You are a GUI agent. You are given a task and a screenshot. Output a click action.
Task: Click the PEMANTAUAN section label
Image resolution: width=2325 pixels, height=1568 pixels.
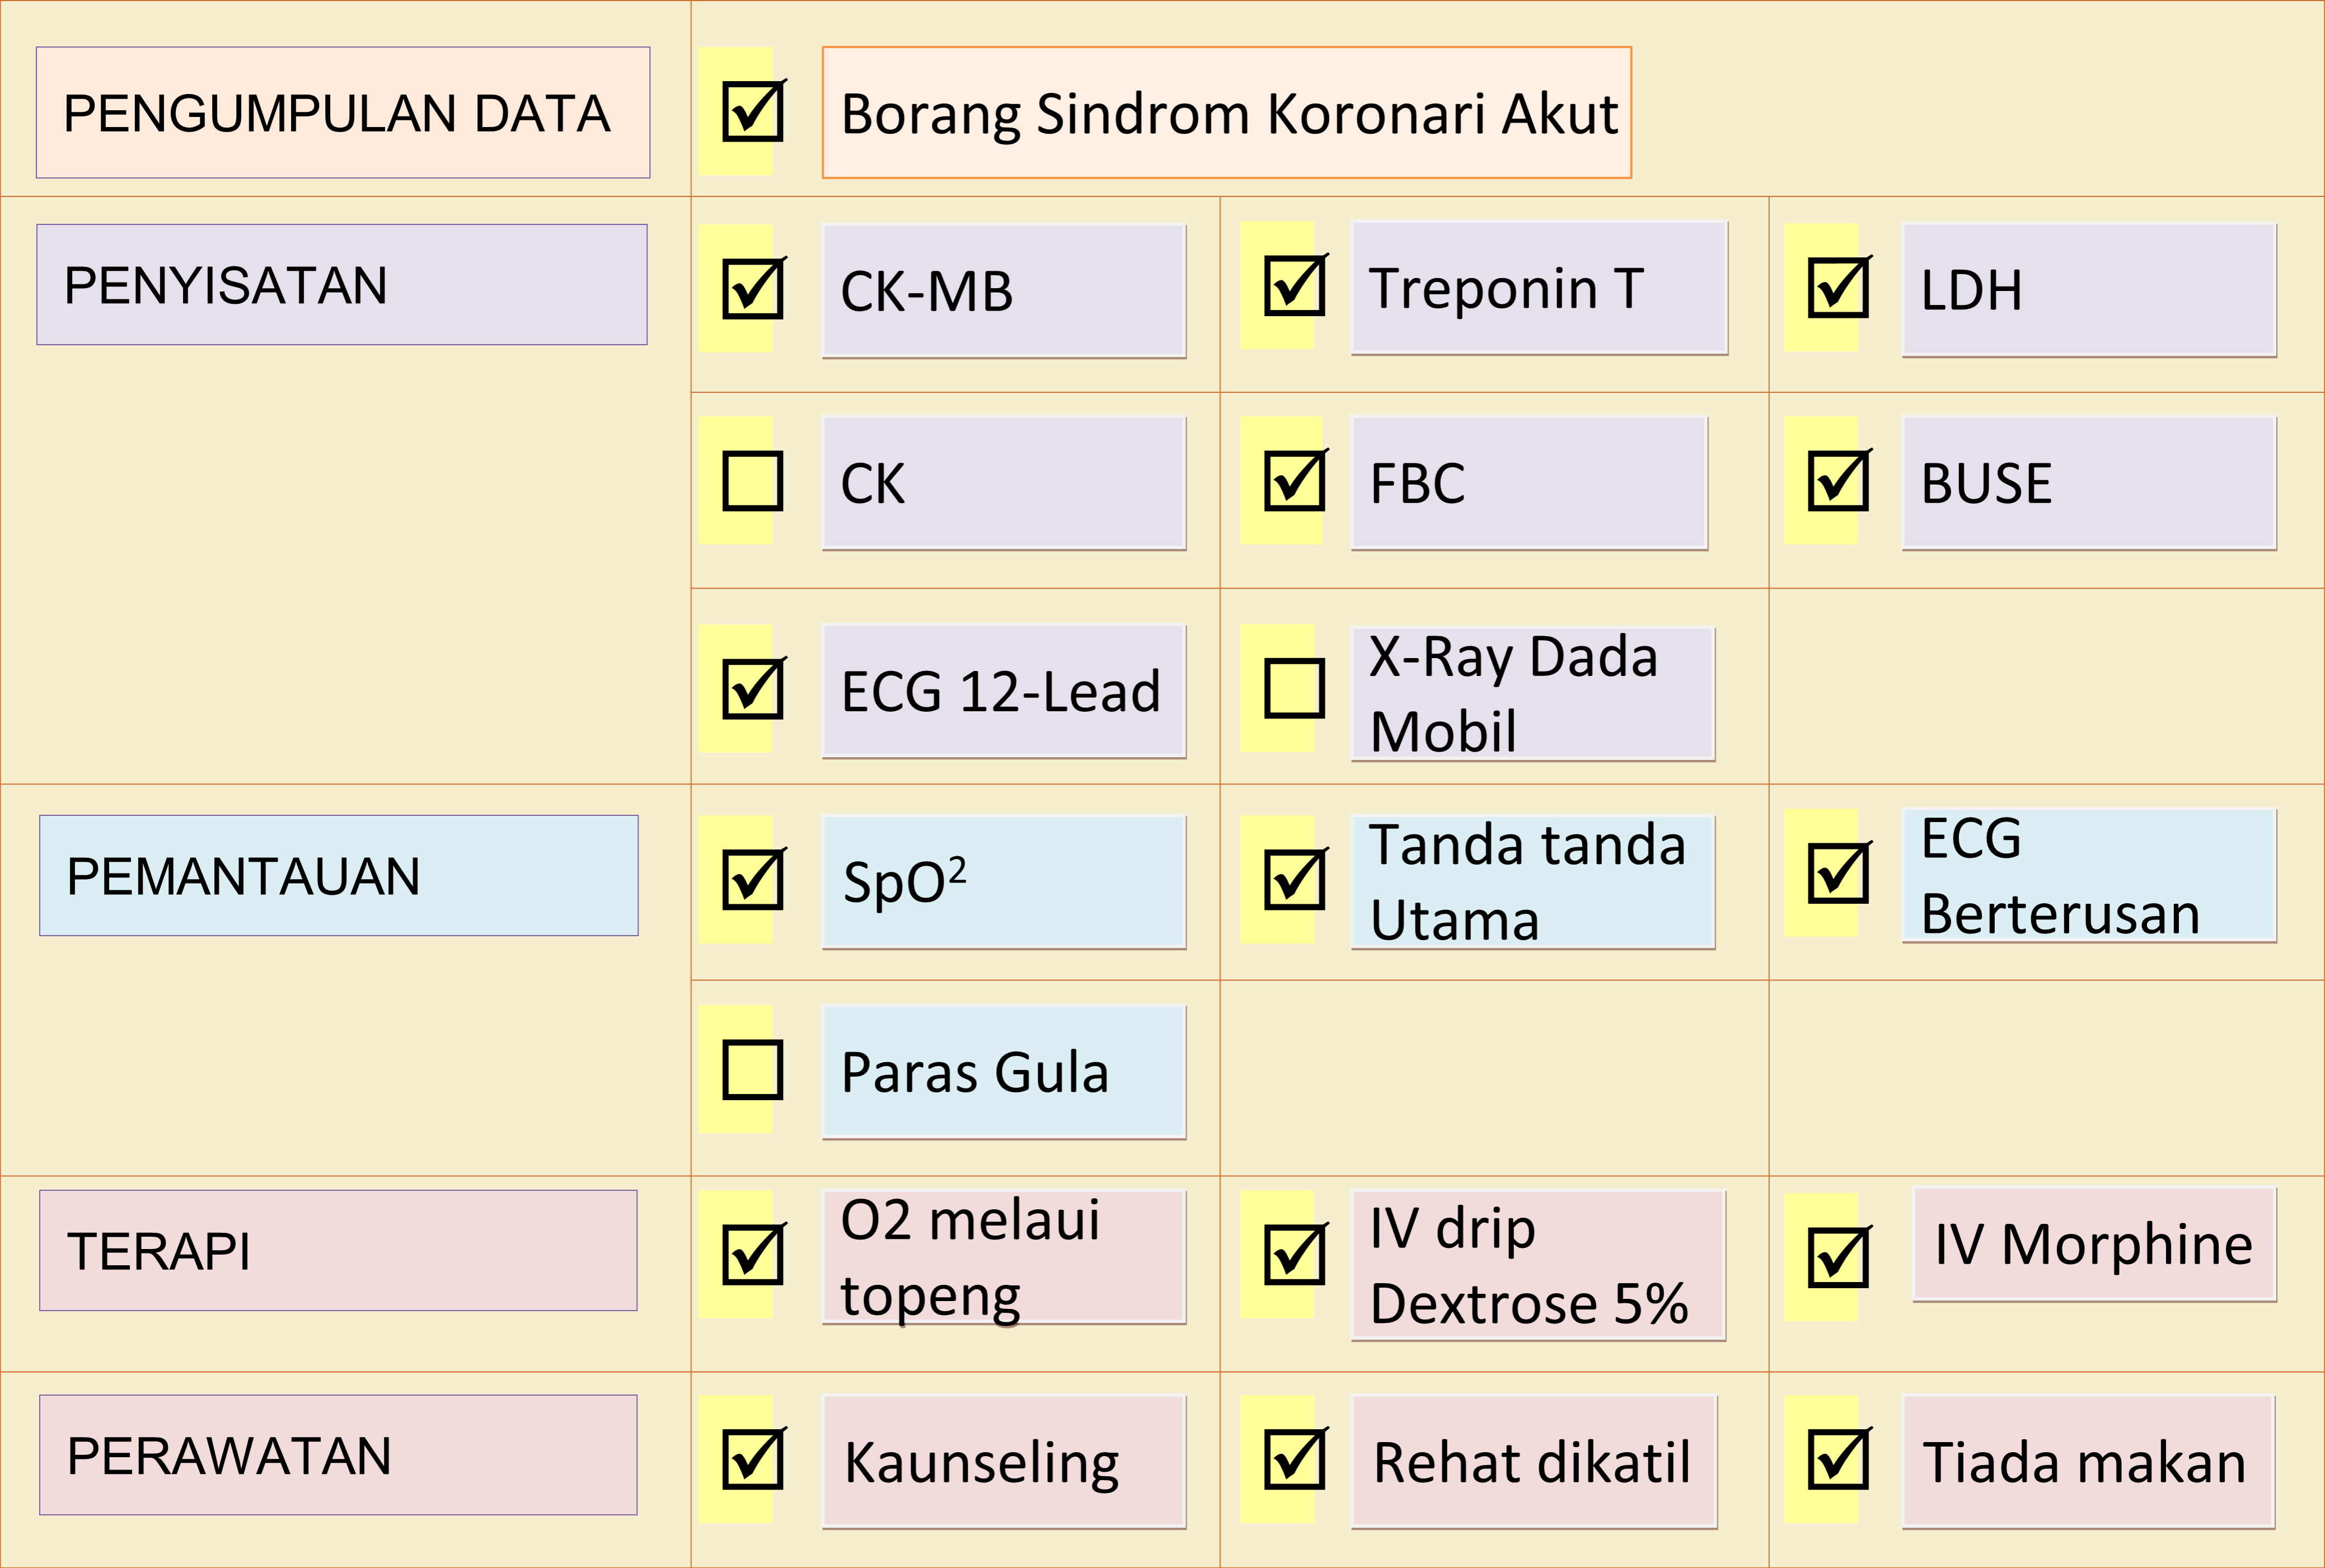coord(339,876)
